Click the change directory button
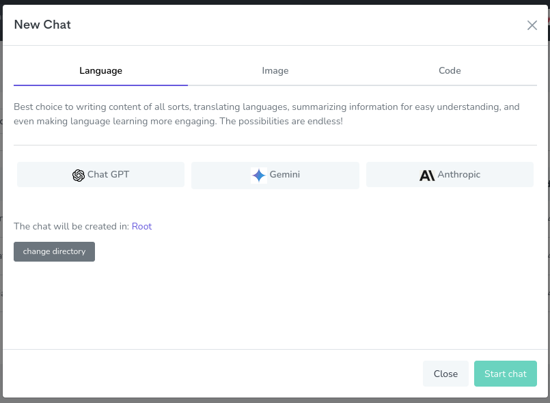 coord(55,251)
